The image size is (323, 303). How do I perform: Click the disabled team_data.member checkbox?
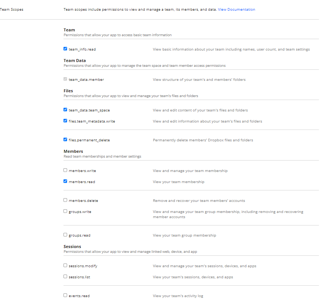pyautogui.click(x=65, y=79)
